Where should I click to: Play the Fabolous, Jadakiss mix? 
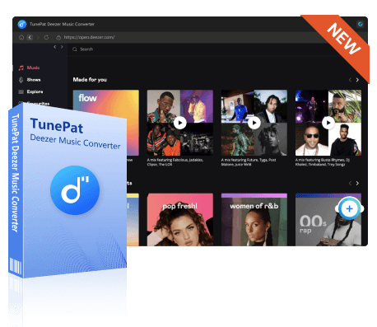pos(180,123)
